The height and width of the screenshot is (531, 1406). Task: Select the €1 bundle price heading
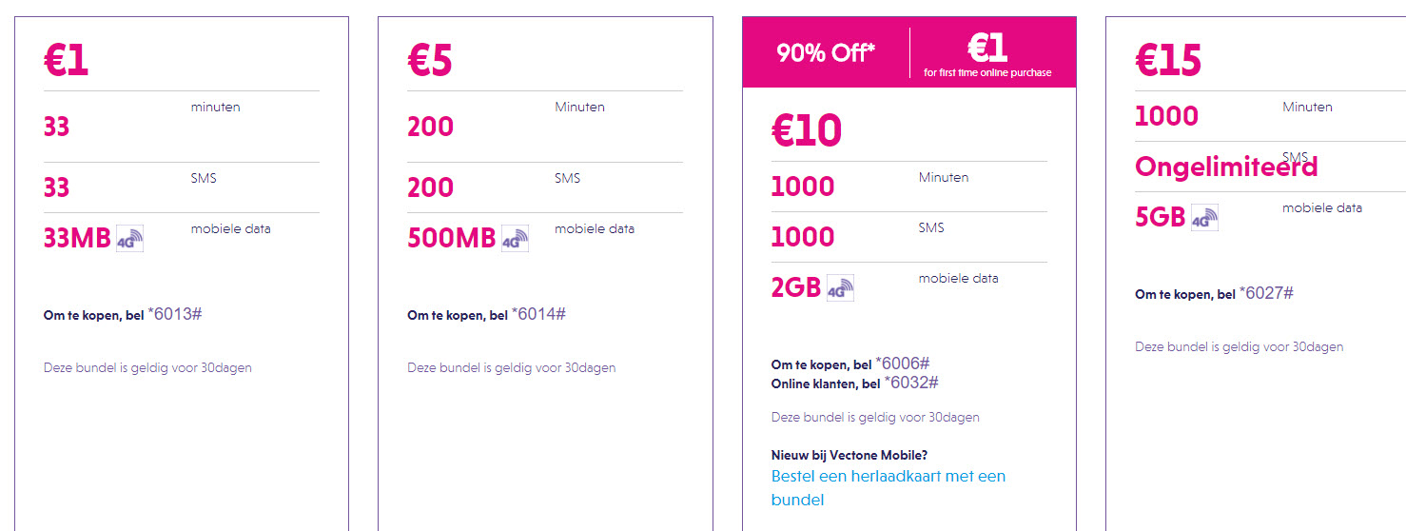pos(66,61)
